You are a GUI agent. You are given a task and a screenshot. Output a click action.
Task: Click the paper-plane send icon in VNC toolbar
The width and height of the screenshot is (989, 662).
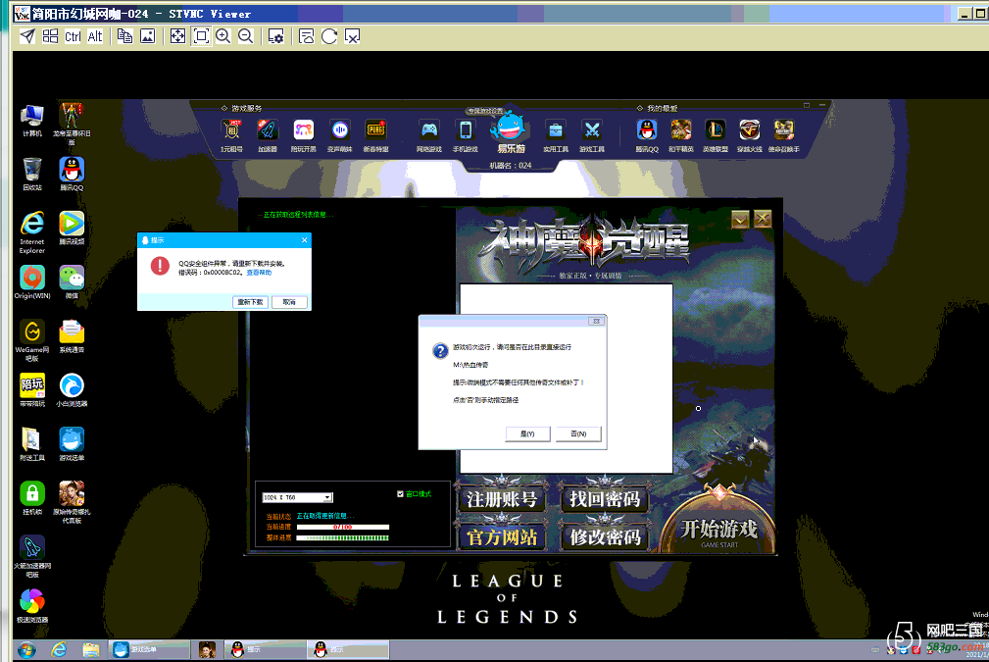(x=27, y=36)
